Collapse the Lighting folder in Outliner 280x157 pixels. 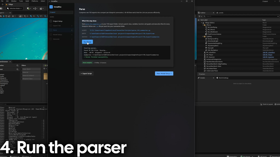[x=203, y=36]
